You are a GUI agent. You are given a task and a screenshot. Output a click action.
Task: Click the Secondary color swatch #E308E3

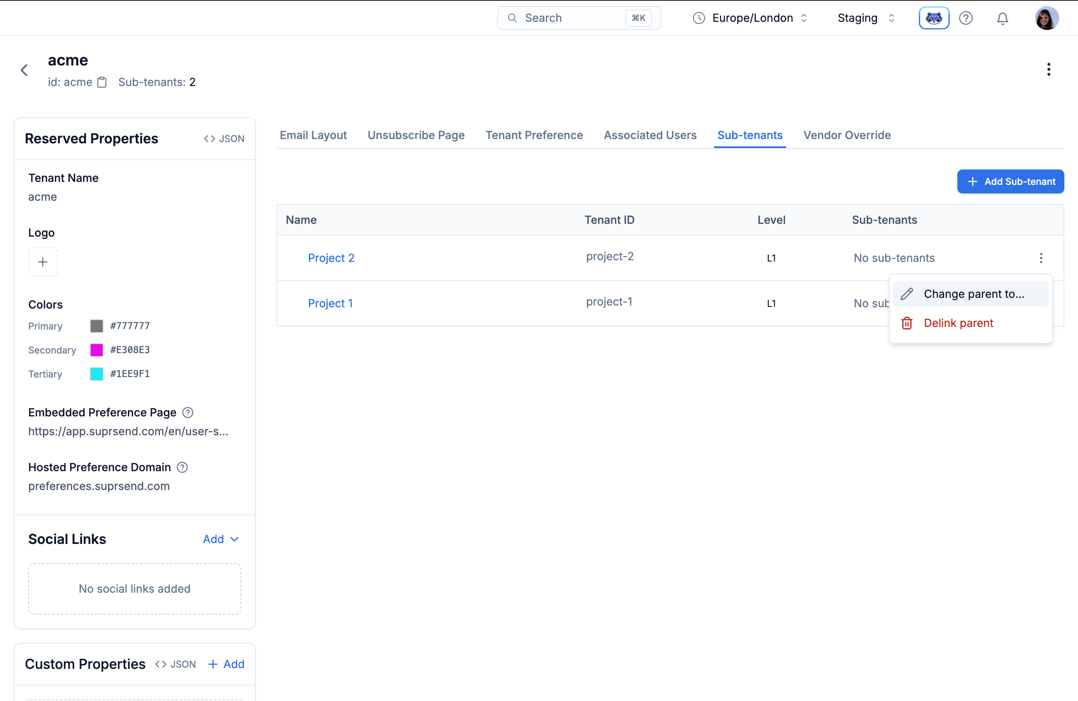point(97,350)
